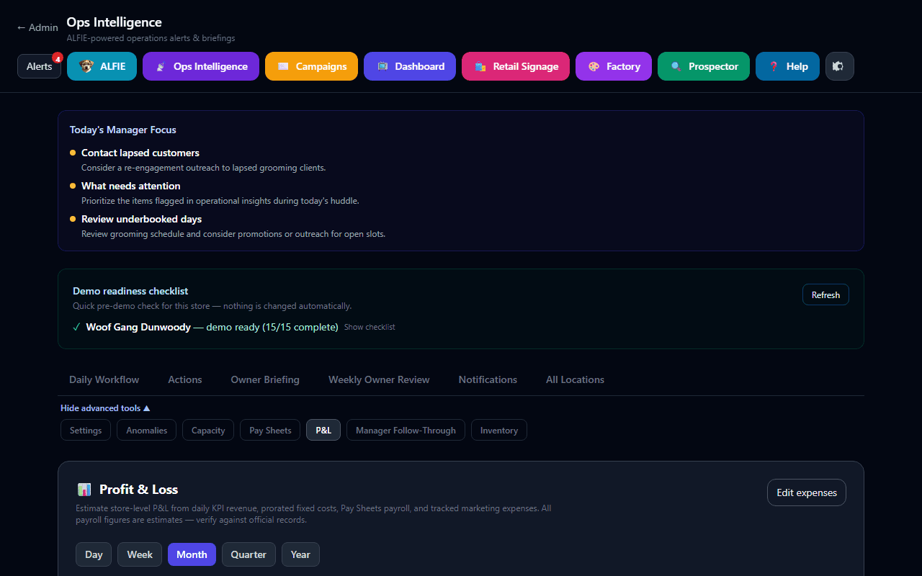Image resolution: width=922 pixels, height=576 pixels.
Task: Open the All Locations tab
Action: point(575,379)
